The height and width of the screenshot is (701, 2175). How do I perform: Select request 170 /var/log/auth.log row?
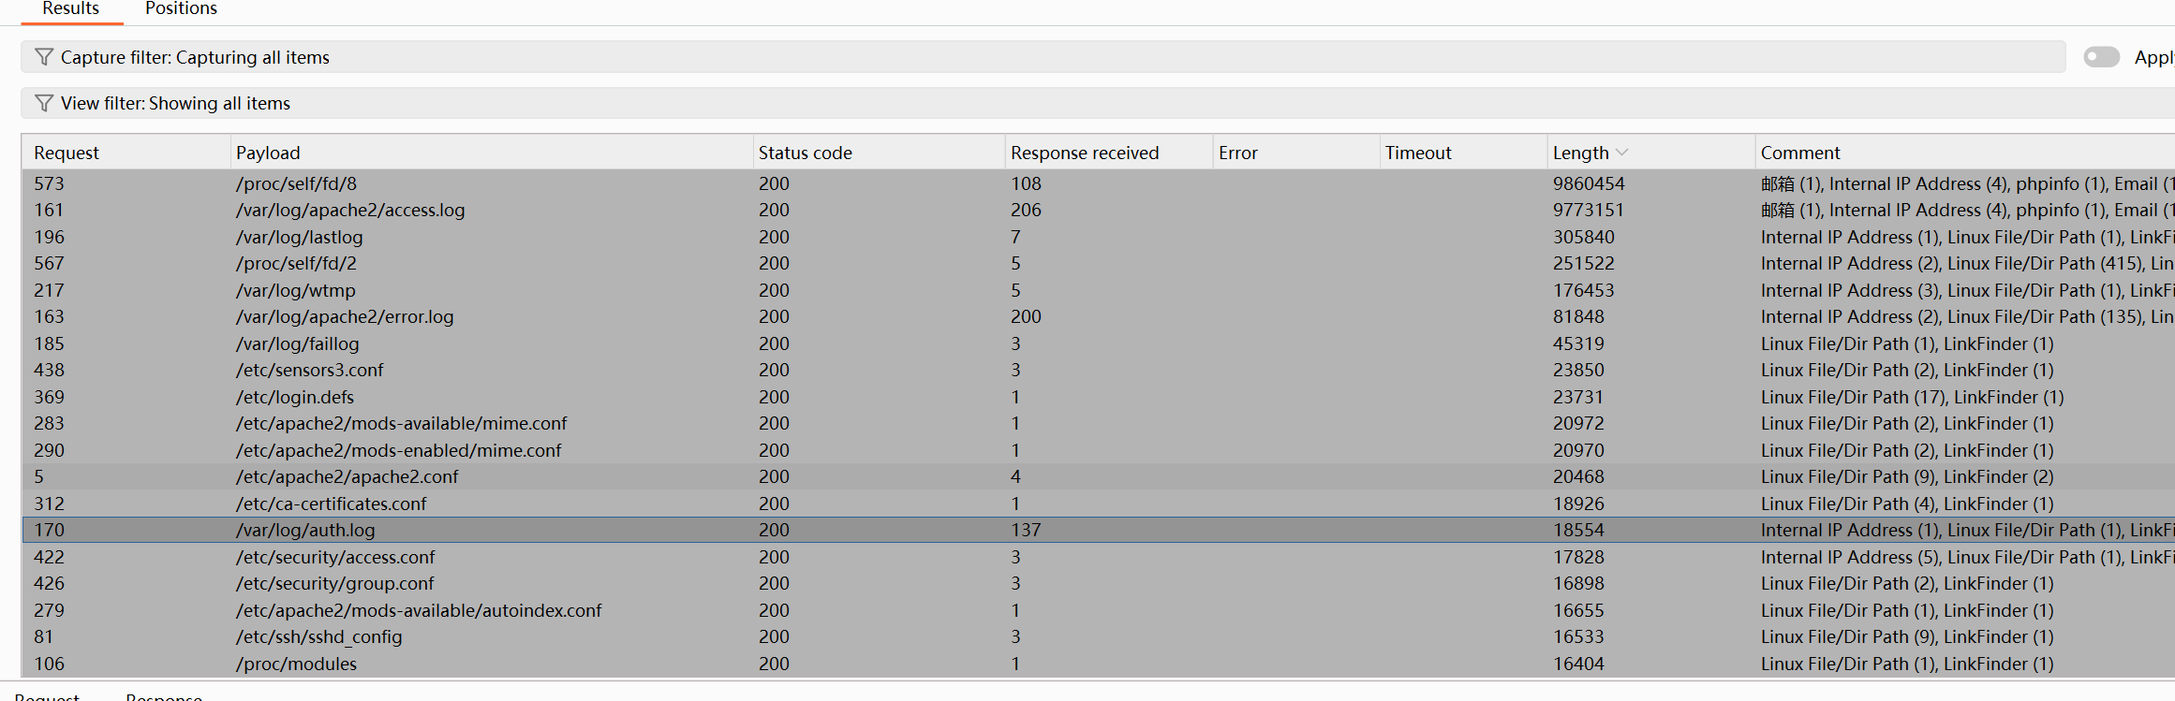pyautogui.click(x=305, y=531)
